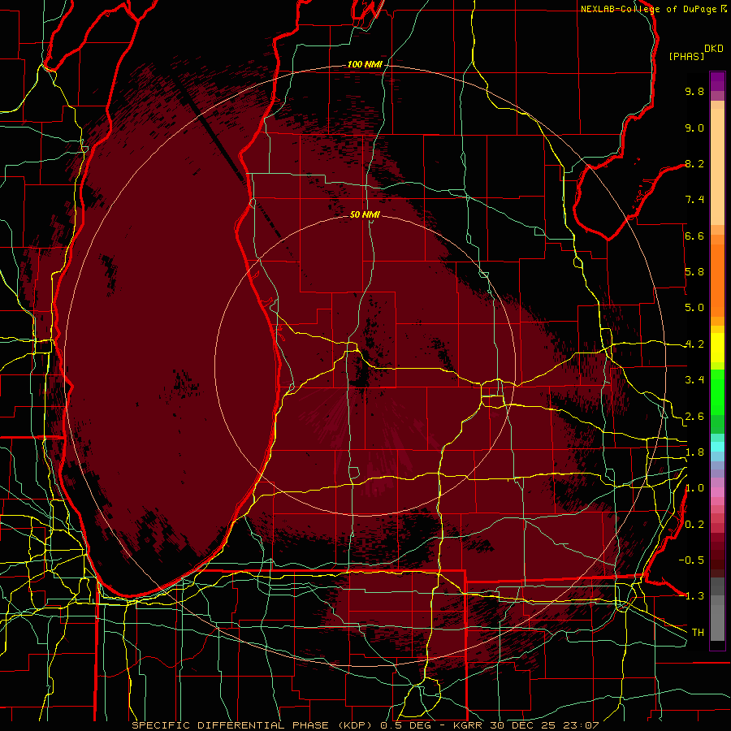Click the 50 NMI range ring label

pyautogui.click(x=365, y=214)
